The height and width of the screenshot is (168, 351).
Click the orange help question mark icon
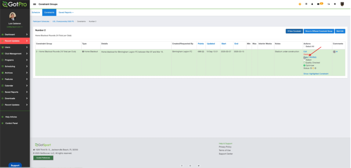[300, 4]
